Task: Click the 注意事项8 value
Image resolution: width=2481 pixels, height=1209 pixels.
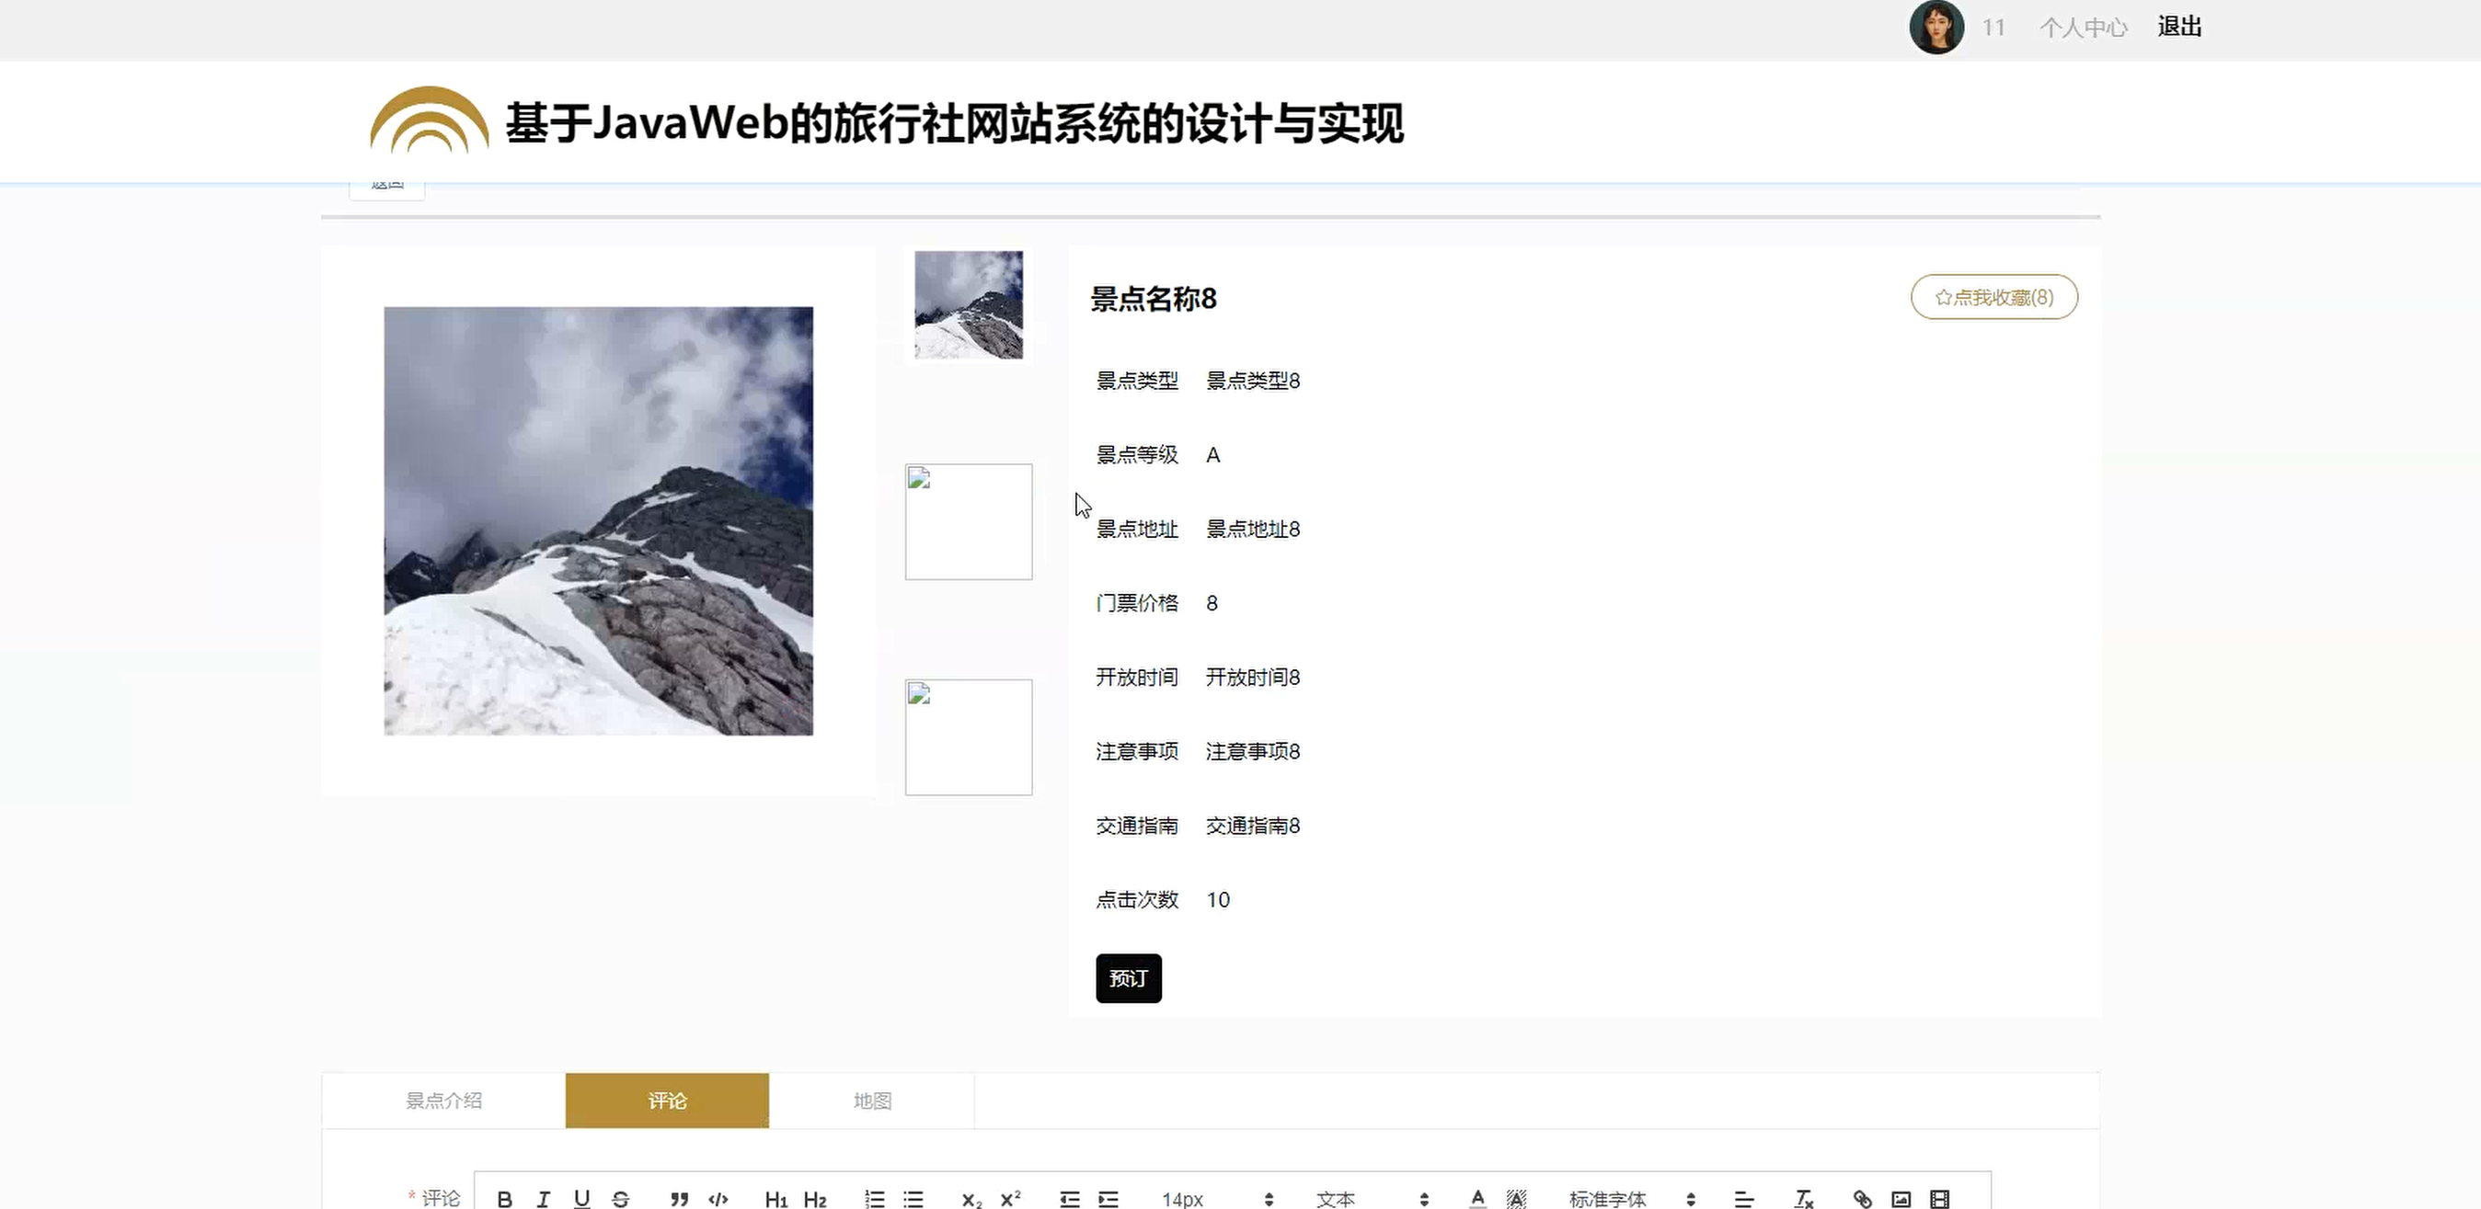Action: [x=1252, y=751]
